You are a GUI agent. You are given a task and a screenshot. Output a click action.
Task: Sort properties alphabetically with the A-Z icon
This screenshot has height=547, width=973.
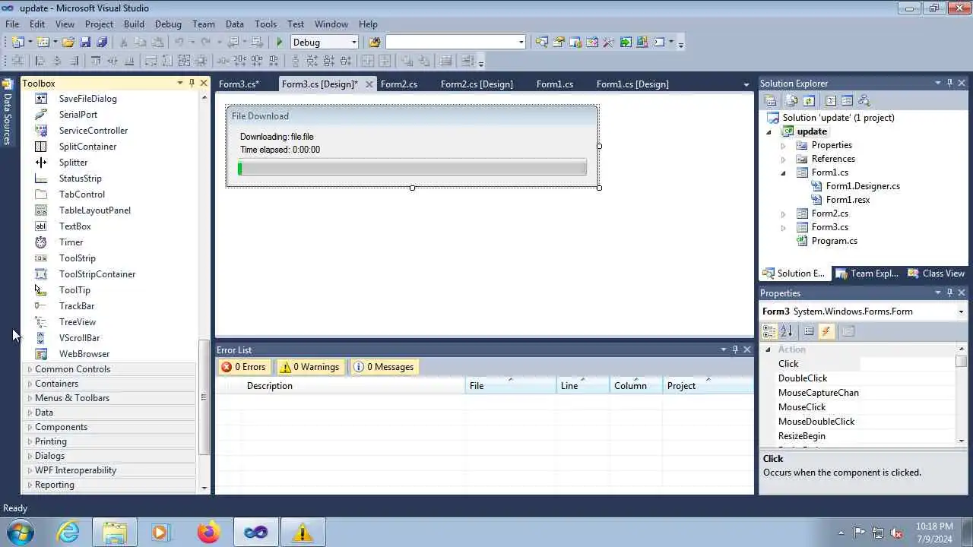click(x=786, y=331)
